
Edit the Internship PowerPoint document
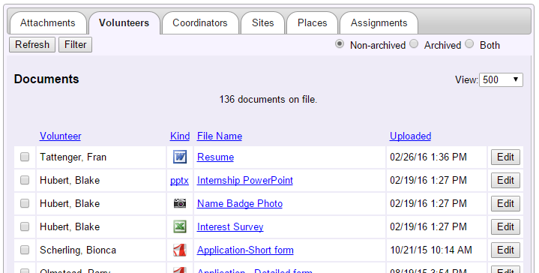pos(505,181)
